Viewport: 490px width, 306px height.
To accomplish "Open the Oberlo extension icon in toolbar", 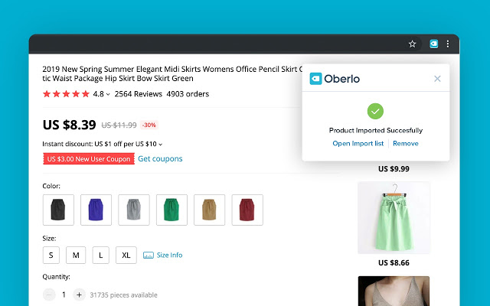I will pos(433,44).
